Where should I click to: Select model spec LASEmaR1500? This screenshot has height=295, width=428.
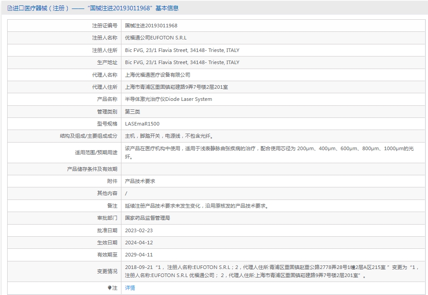coord(142,124)
